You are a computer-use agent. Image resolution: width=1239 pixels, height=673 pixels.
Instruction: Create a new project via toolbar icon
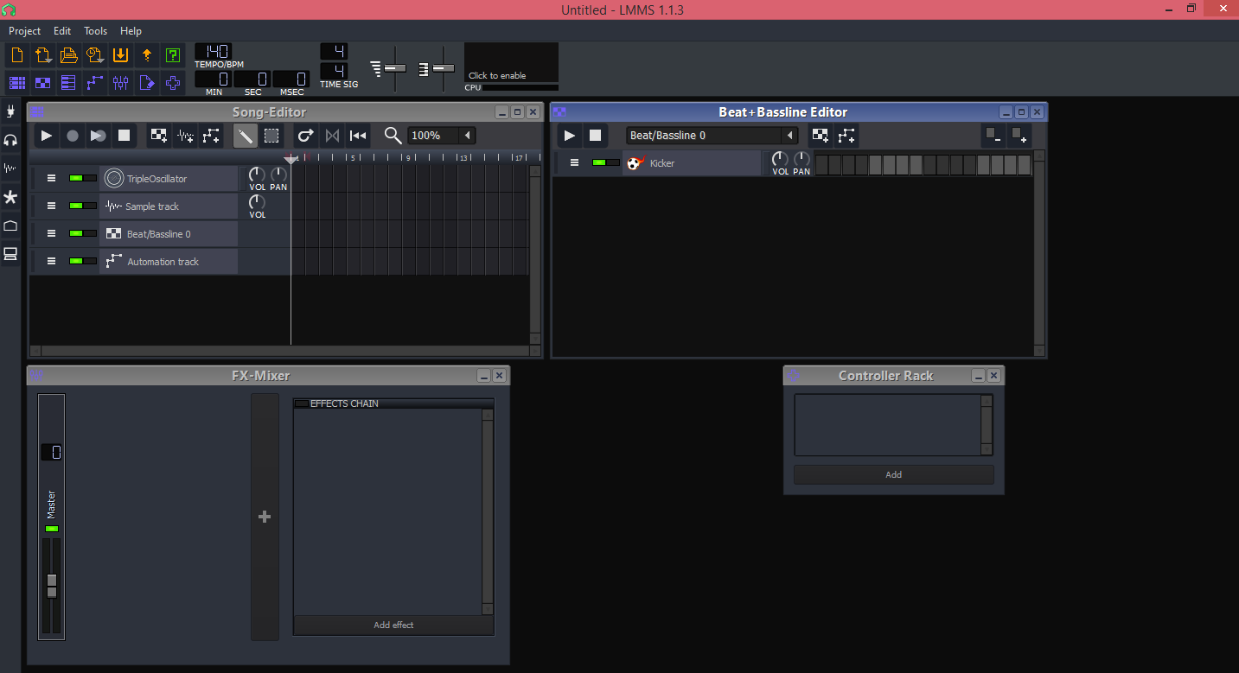17,55
